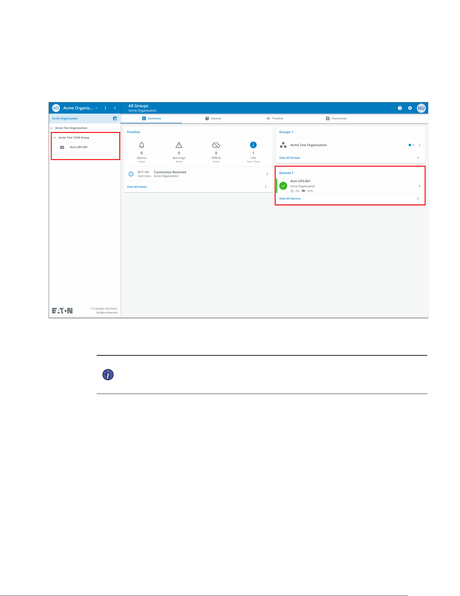Click the info badge on Acme Test Organization
This screenshot has width=460, height=596.
[x=411, y=145]
